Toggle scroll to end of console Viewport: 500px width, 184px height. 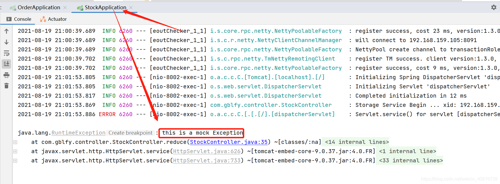click(6, 64)
